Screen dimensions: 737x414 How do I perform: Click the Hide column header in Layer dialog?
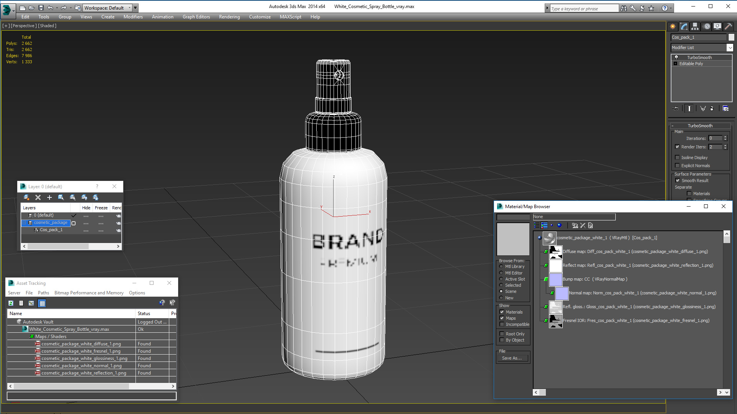86,208
